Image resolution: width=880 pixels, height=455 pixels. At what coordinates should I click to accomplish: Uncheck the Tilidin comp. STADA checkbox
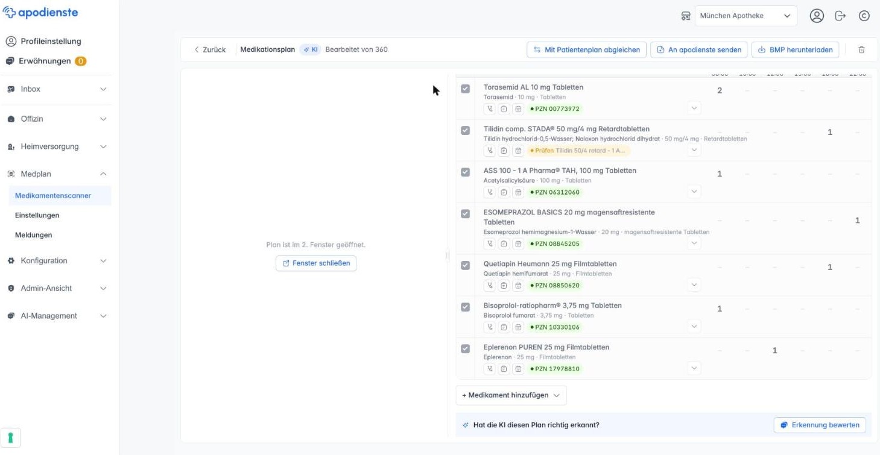pyautogui.click(x=465, y=130)
